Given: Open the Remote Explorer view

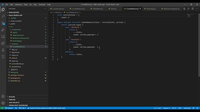Looking at the screenshot, I should pyautogui.click(x=3, y=37).
